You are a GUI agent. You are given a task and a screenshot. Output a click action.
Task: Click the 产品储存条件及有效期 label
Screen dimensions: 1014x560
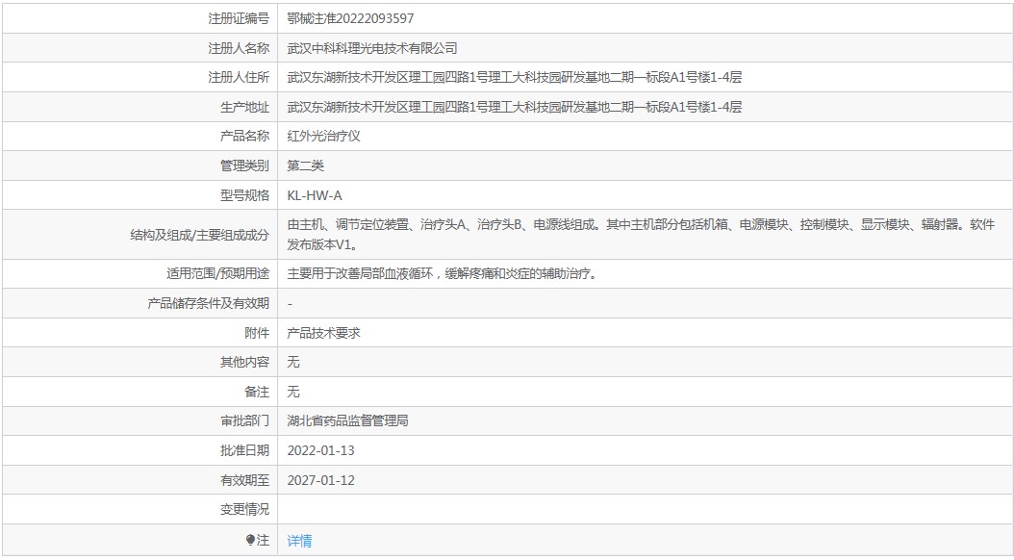tap(208, 303)
